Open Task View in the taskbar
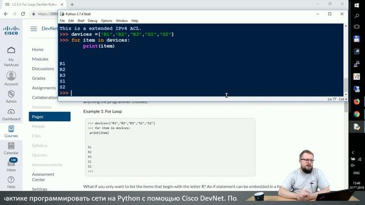Image resolution: width=365 pixels, height=205 pixels. click(356, 27)
